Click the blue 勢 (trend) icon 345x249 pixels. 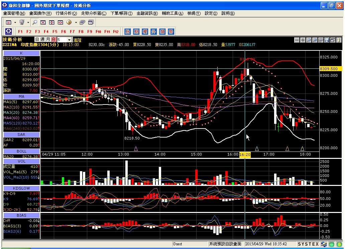[171, 31]
